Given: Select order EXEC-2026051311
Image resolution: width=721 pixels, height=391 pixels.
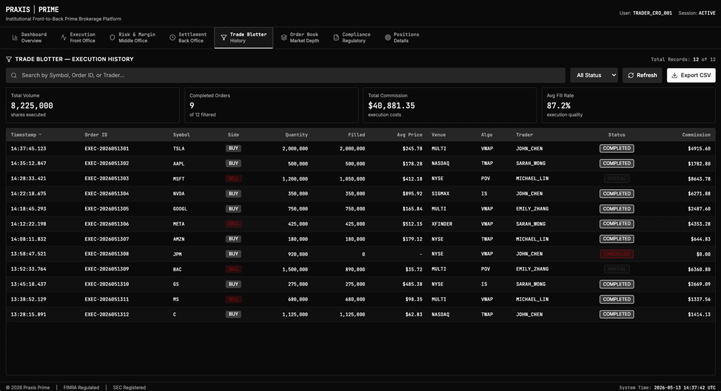Looking at the screenshot, I should (x=107, y=299).
